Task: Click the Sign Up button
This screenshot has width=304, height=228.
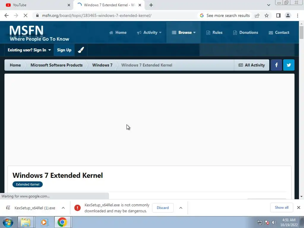Action: (x=64, y=50)
